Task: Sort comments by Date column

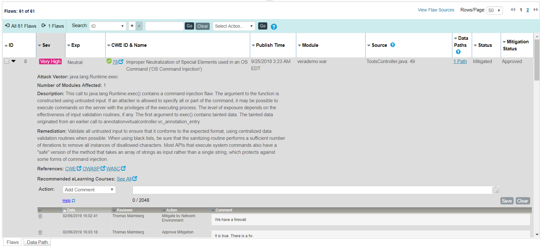Action: (69, 210)
